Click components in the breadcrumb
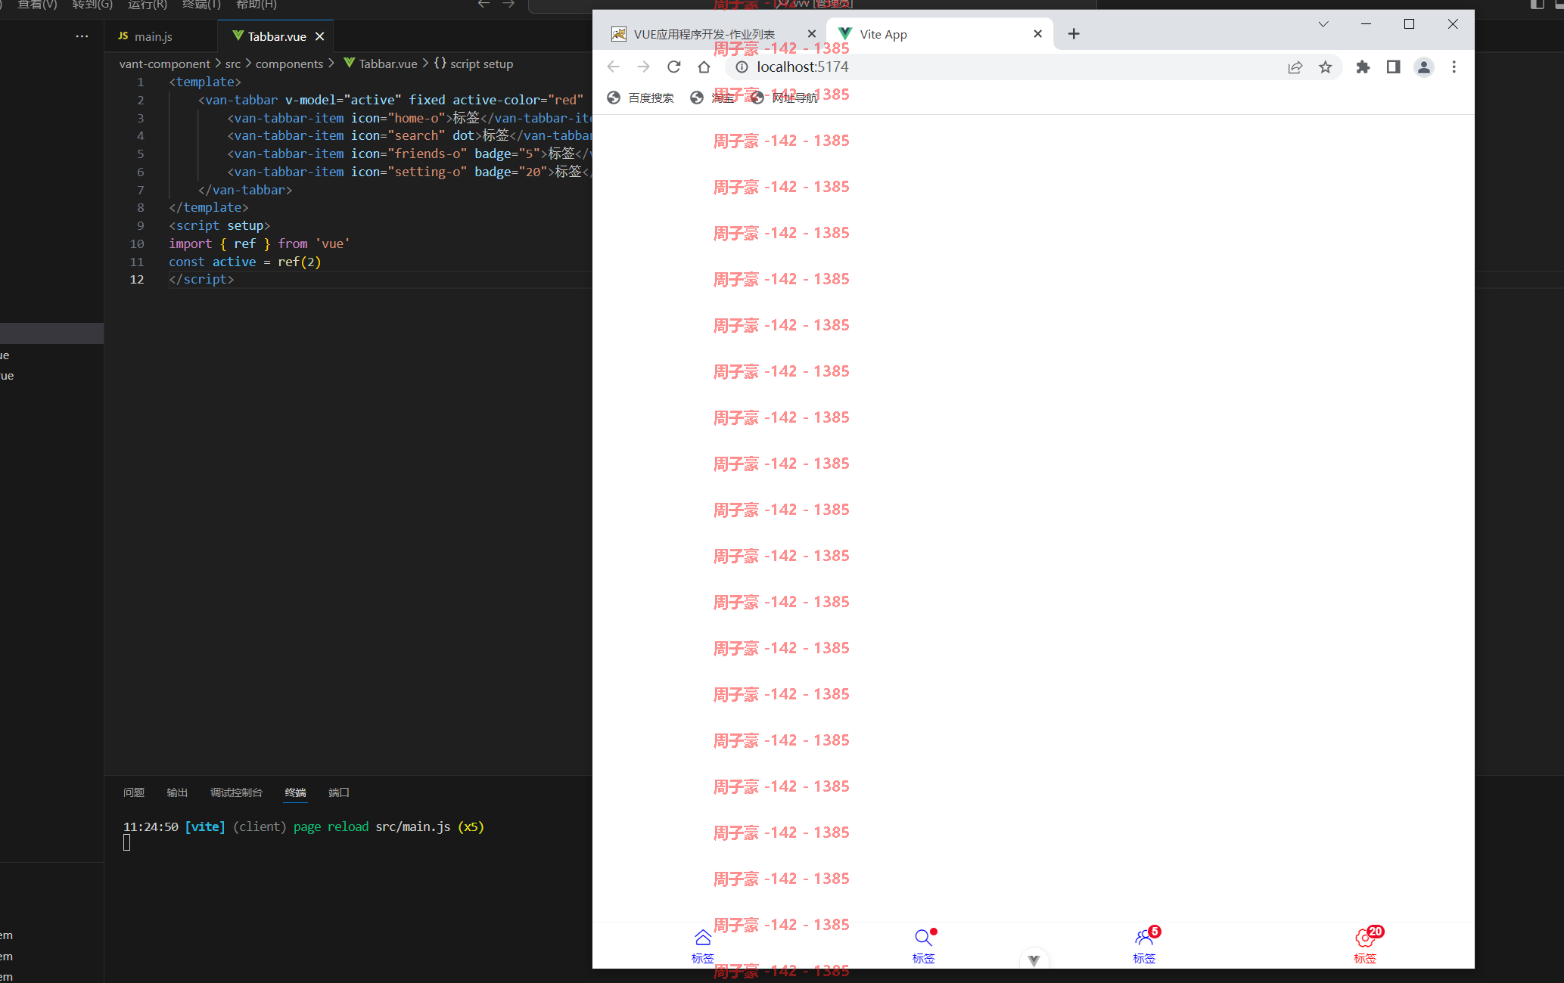Screen dimensions: 1564x983 pyautogui.click(x=289, y=64)
